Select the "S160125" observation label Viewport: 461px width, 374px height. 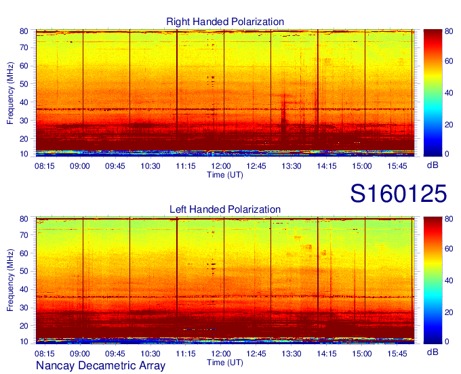click(399, 194)
